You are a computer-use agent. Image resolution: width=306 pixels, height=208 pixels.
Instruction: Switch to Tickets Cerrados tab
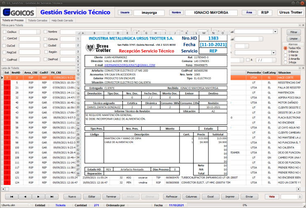pos(37,21)
